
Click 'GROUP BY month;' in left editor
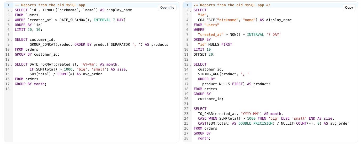(x=31, y=84)
